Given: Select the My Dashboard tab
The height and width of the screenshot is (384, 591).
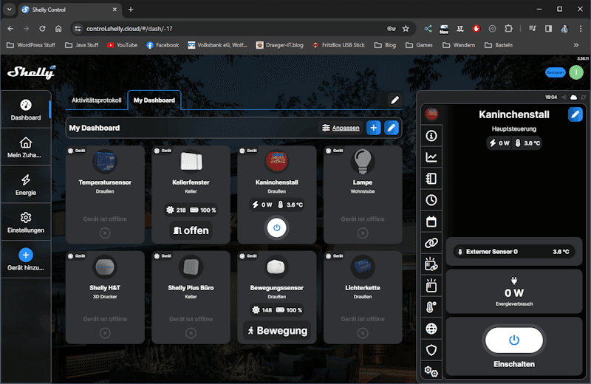Looking at the screenshot, I should click(x=154, y=100).
